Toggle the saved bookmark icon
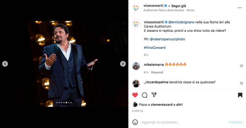Image resolution: width=246 pixels, height=128 pixels. (x=240, y=95)
